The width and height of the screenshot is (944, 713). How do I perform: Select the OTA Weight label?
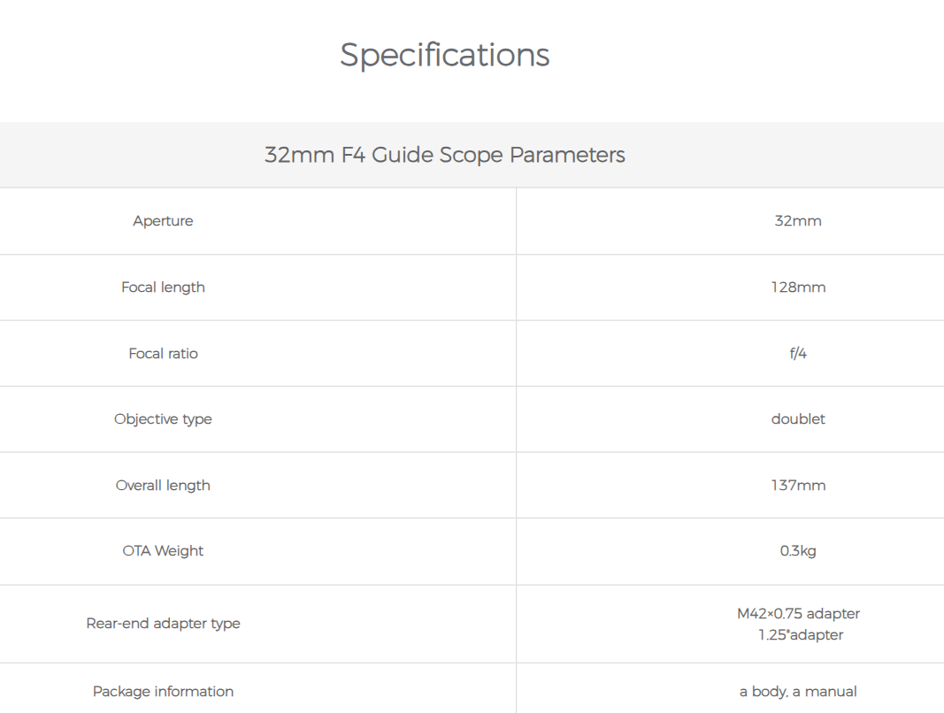(x=163, y=551)
